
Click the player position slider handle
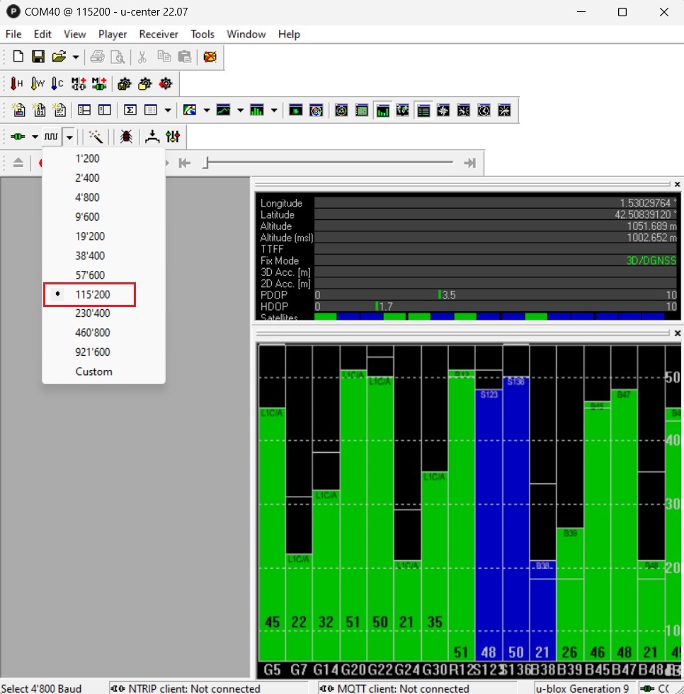point(205,163)
